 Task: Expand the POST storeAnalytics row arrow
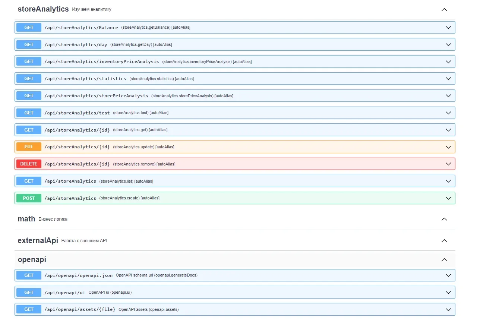pos(448,198)
